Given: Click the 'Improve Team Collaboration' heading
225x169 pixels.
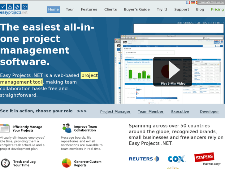Looking at the screenshot, I should pos(85,128).
